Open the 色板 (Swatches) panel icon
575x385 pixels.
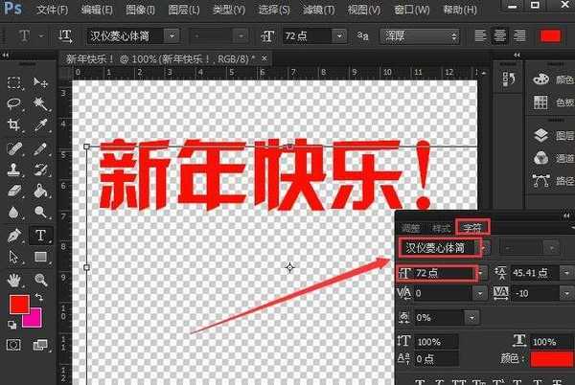pos(540,102)
